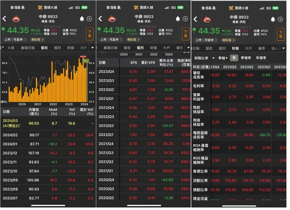Screen dimensions: 290x210
Task: Tap 籌碼K線 app banner in left screen
Action: [x=48, y=7]
